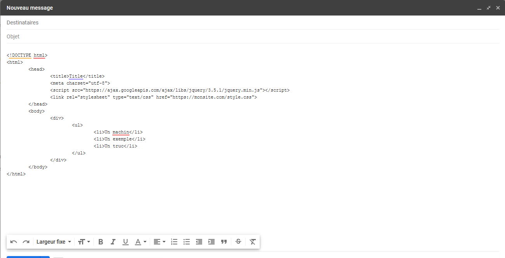Click the closing </body> tag
This screenshot has height=258, width=505.
tap(38, 167)
